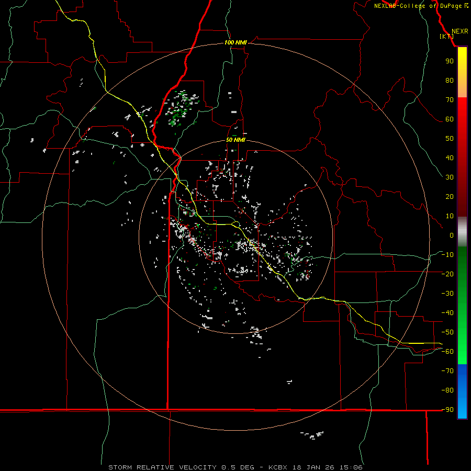The width and height of the screenshot is (471, 471).
Task: Click the blue segment of the velocity color bar
Action: coord(462,391)
